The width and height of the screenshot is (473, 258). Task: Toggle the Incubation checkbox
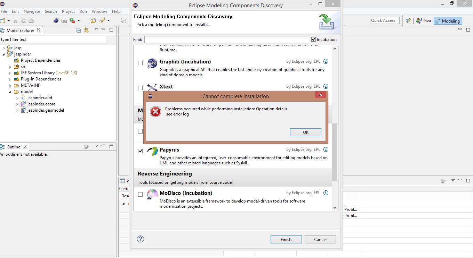(314, 40)
